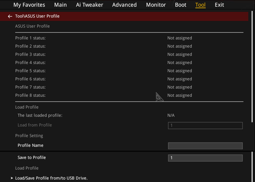Click the Load from Profile label

[x=35, y=125]
